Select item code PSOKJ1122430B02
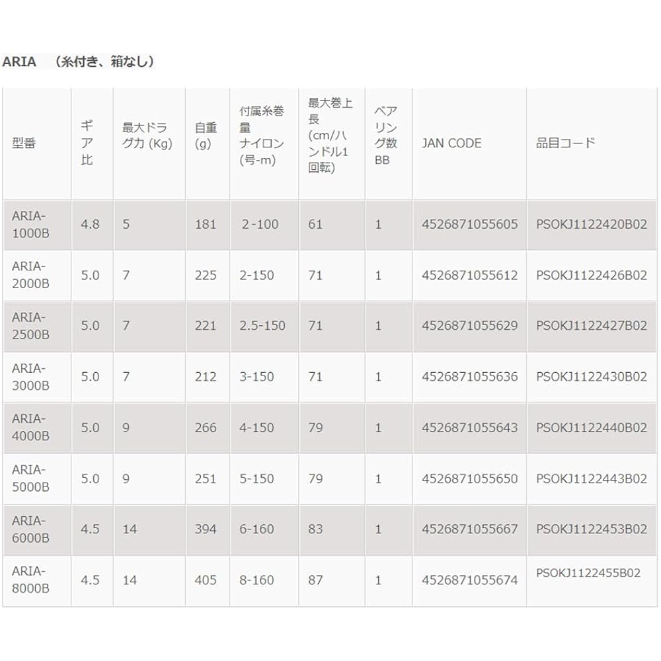This screenshot has width=661, height=661. [592, 377]
